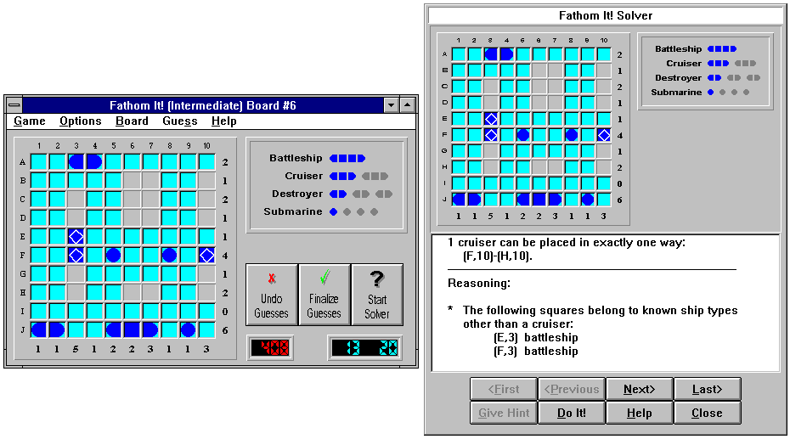
Task: Close the Solver window with Close button
Action: (x=708, y=413)
